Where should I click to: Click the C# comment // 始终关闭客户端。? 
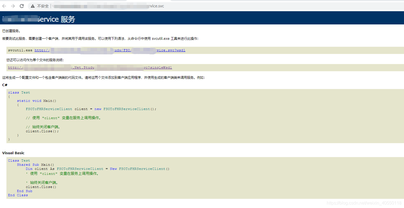pyautogui.click(x=43, y=127)
